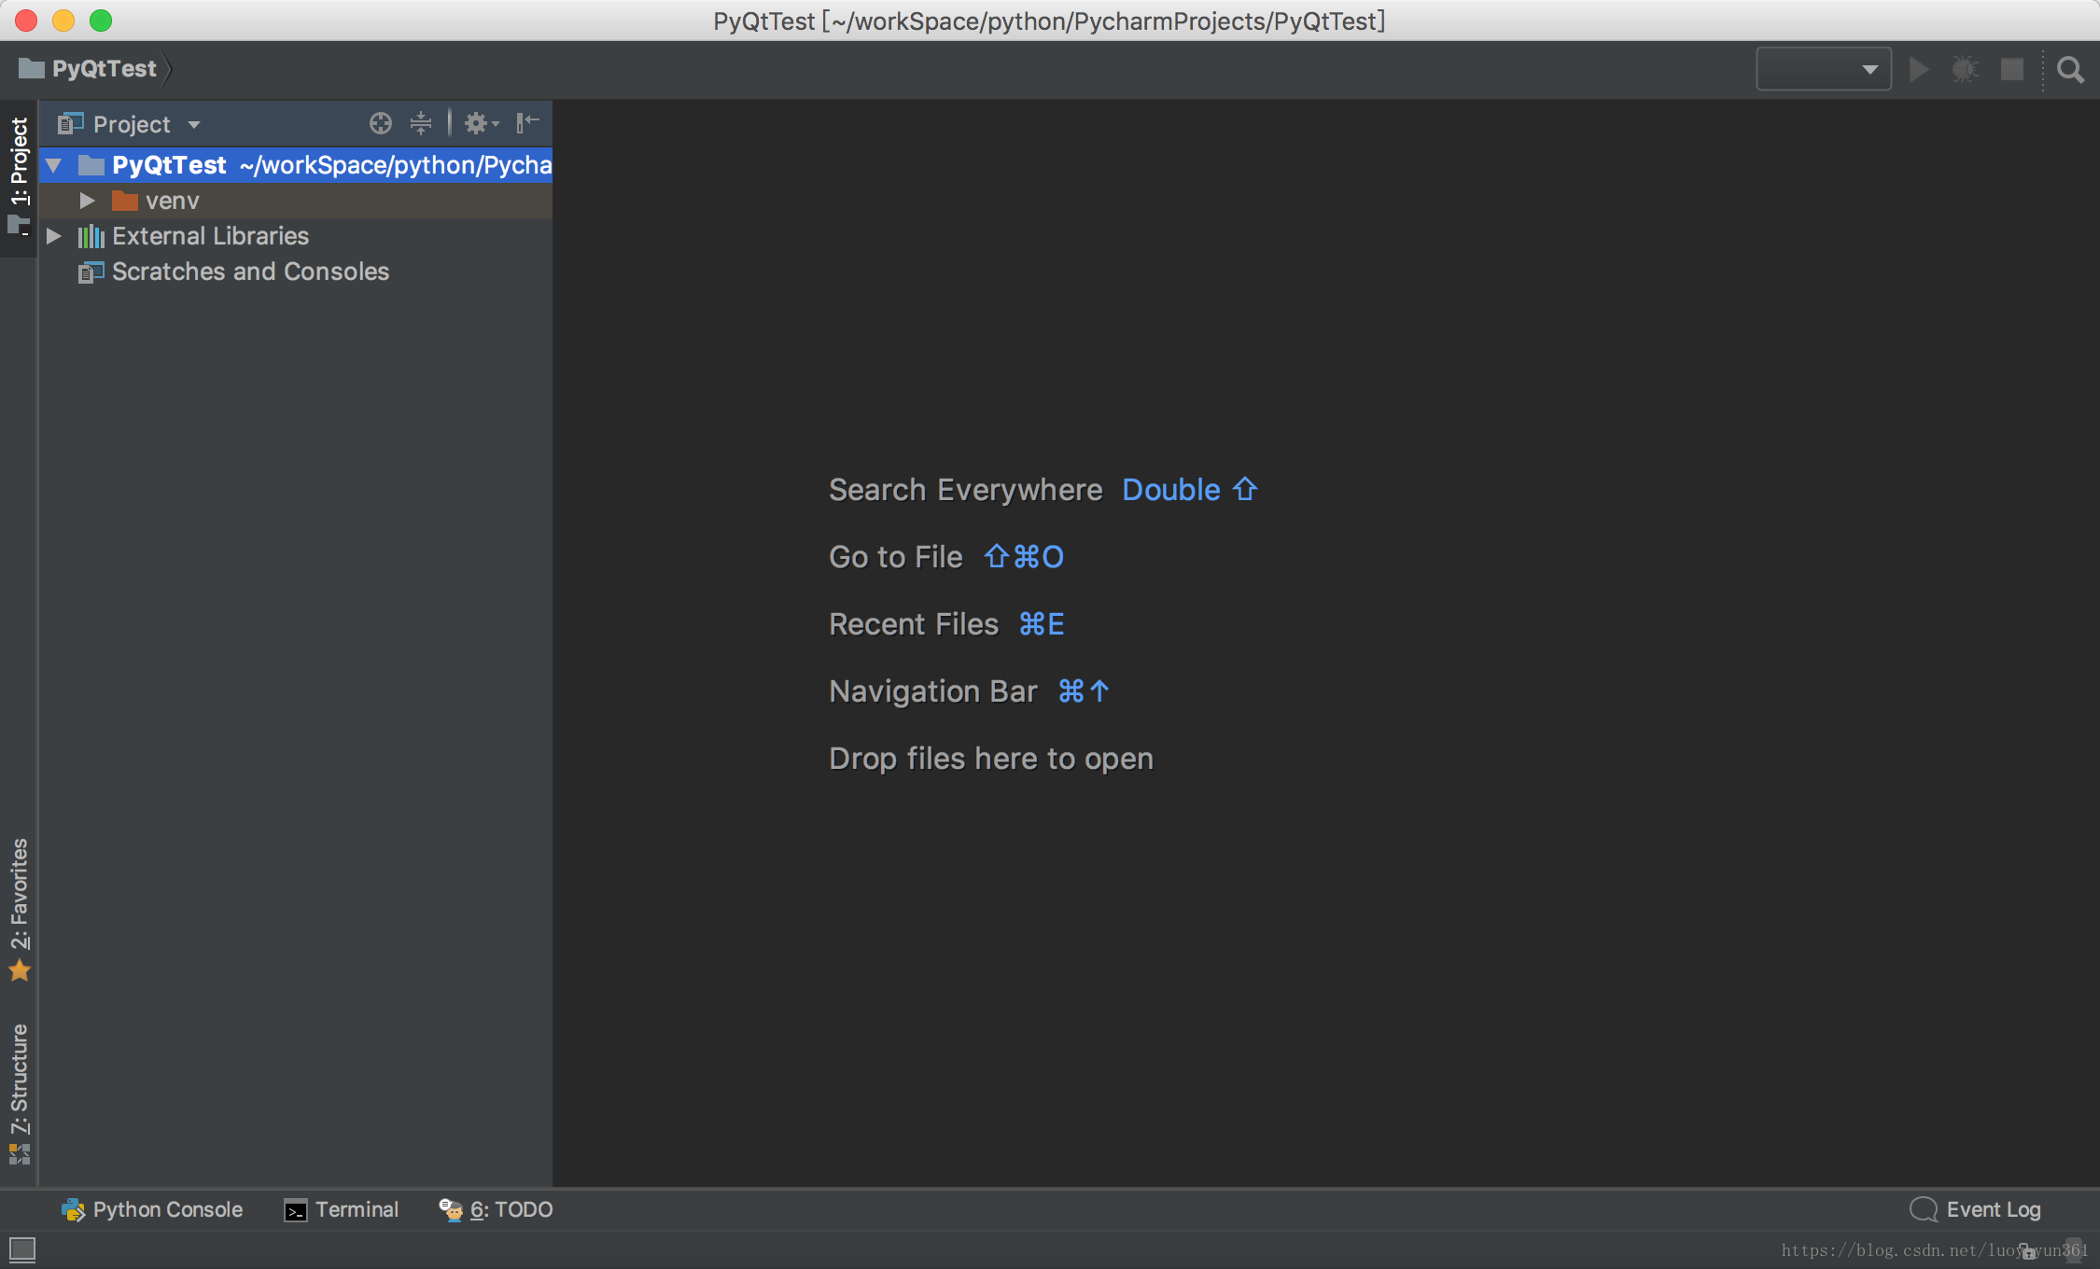Hide the Project panel with the hide icon
The image size is (2100, 1269).
tap(528, 122)
